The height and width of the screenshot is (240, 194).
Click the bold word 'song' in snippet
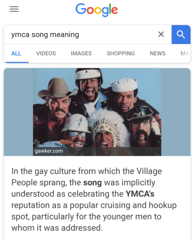pyautogui.click(x=92, y=182)
